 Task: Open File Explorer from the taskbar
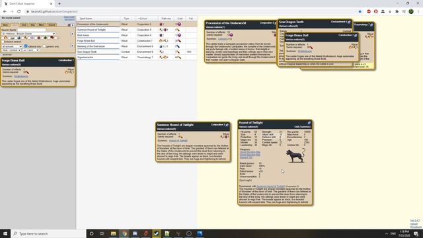(113, 233)
